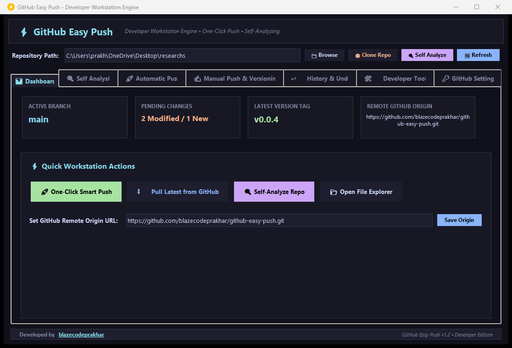Click the "ACTIVE BRANCH" card heading

(49, 106)
